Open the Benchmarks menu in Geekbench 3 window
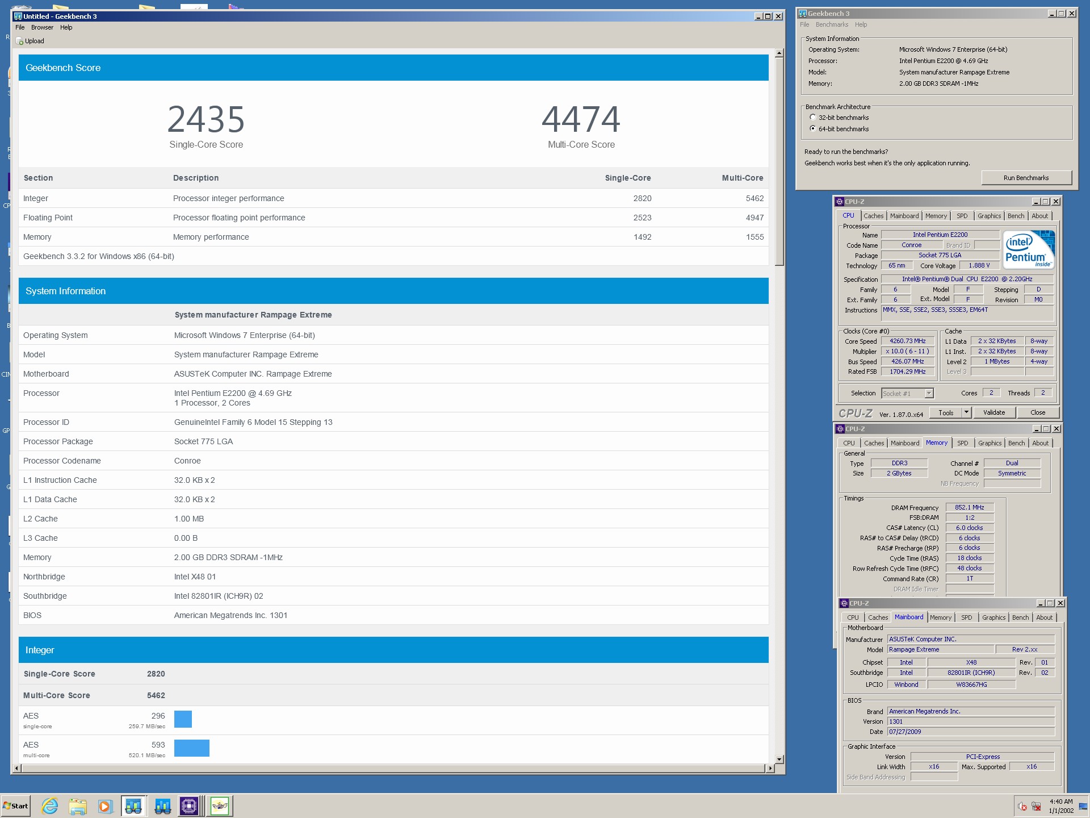1090x818 pixels. click(x=832, y=24)
